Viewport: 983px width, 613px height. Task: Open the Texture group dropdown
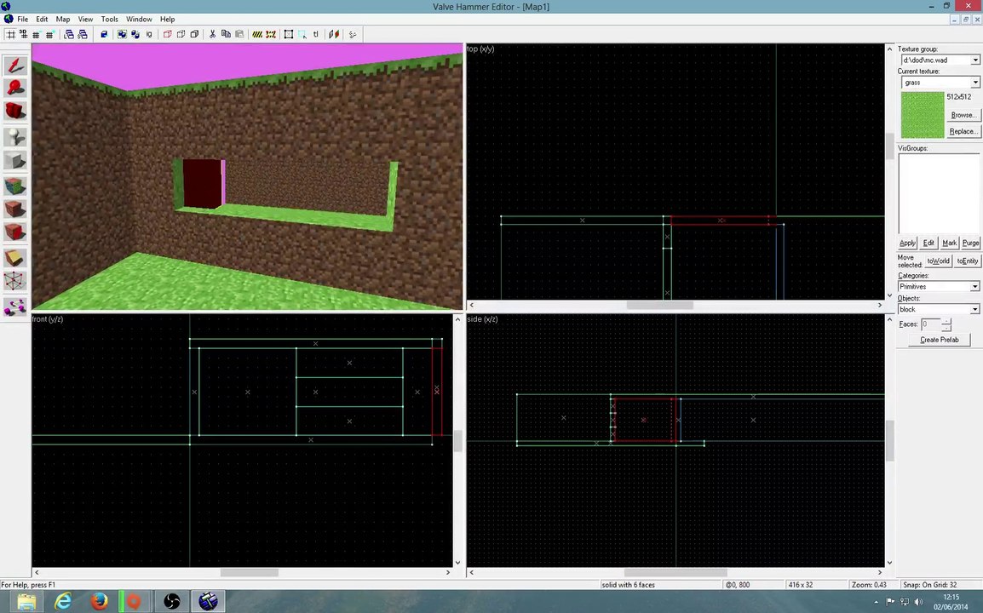tap(975, 60)
